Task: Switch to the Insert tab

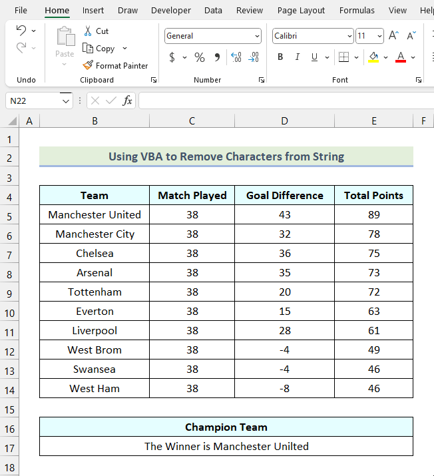Action: (93, 11)
